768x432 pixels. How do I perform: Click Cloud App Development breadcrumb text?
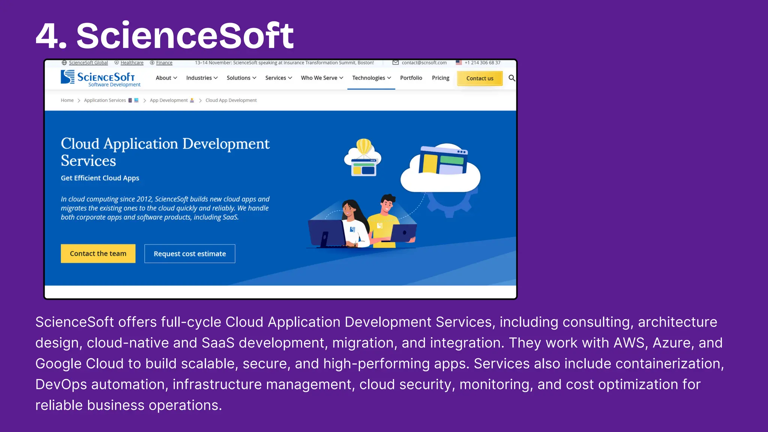[231, 100]
